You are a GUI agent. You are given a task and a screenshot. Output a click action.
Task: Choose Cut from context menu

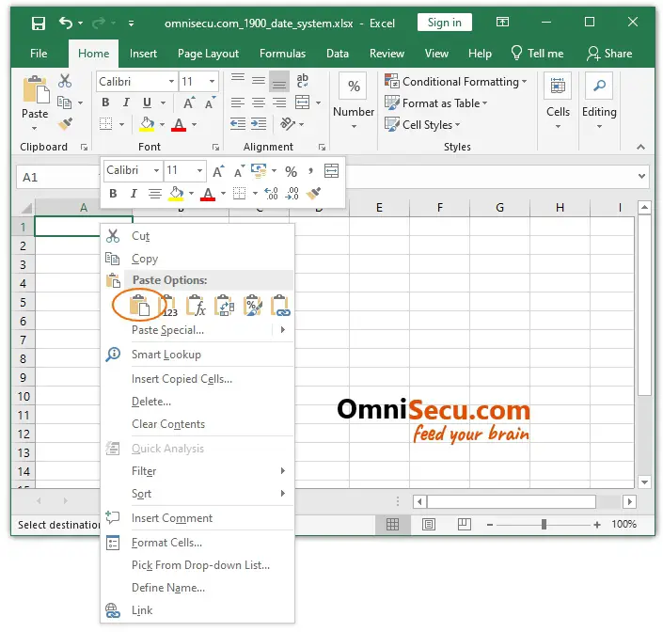point(197,236)
